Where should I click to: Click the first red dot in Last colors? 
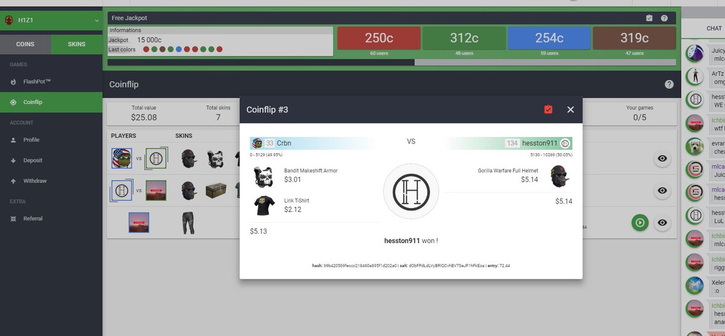147,49
